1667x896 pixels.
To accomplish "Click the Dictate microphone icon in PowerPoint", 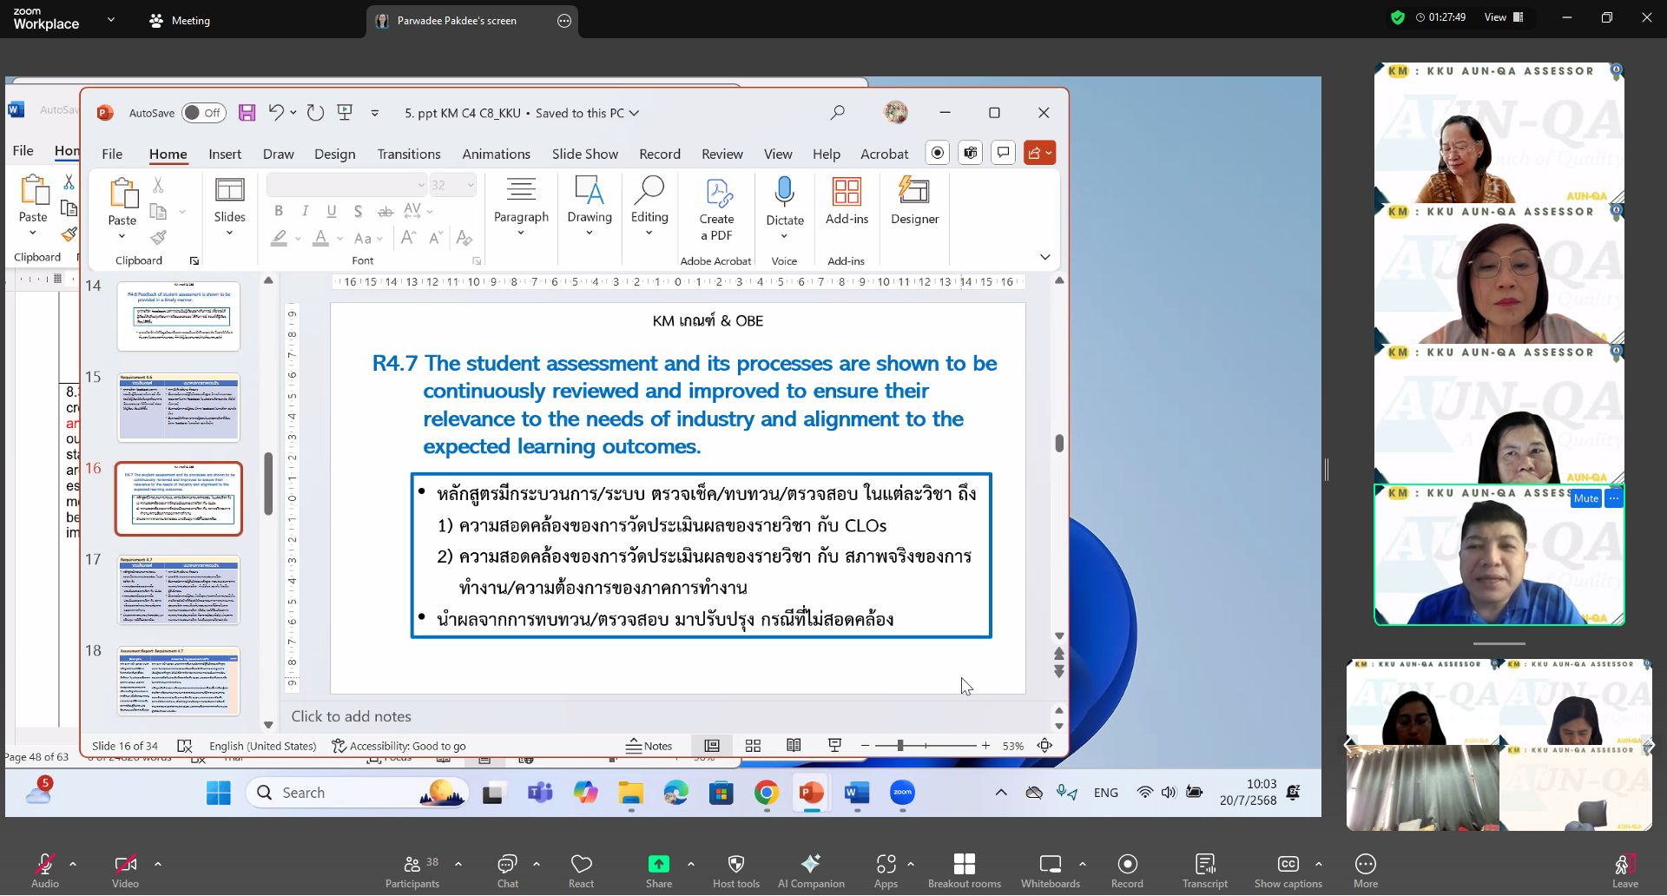I will tap(784, 191).
